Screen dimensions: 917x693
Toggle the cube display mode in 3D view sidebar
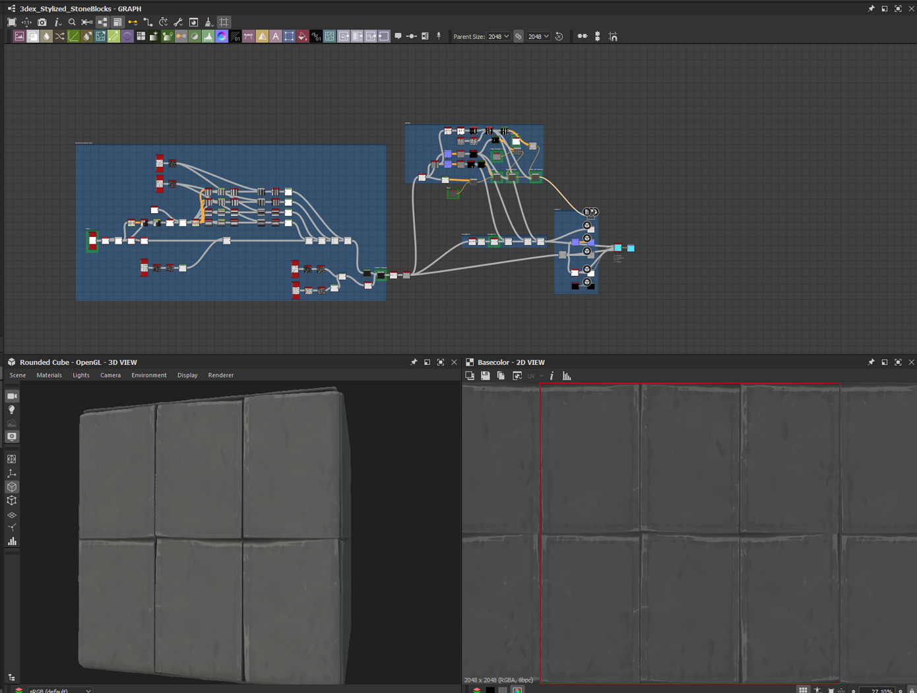[x=12, y=487]
